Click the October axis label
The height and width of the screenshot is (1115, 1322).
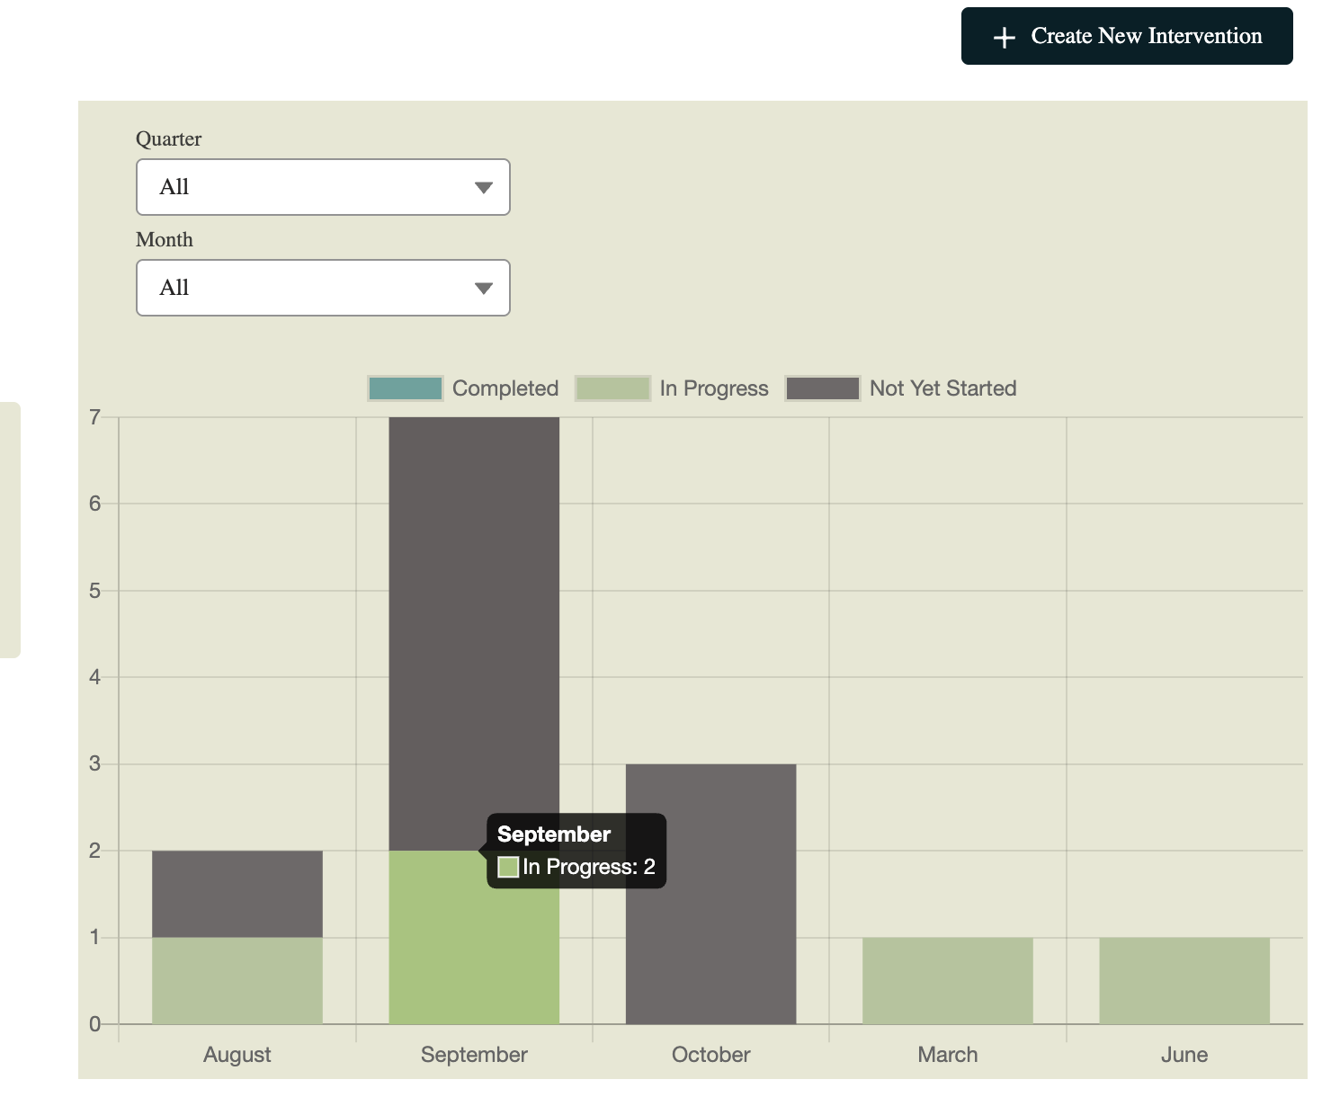click(x=710, y=1055)
